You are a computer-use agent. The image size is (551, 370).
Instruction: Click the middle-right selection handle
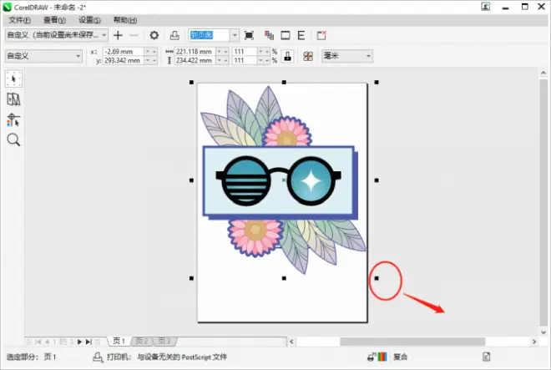click(377, 180)
